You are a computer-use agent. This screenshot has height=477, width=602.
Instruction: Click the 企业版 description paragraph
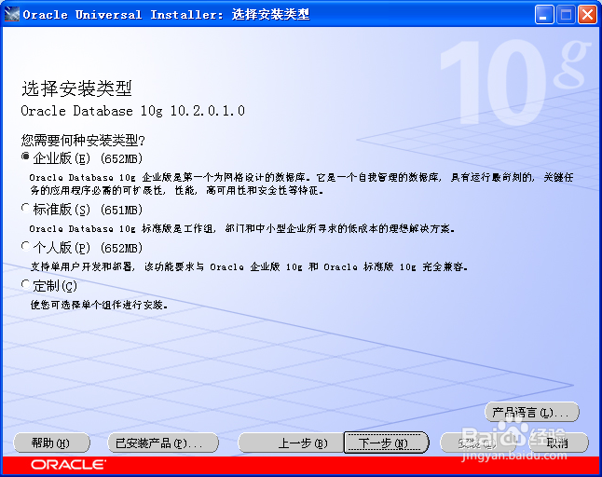point(301,184)
